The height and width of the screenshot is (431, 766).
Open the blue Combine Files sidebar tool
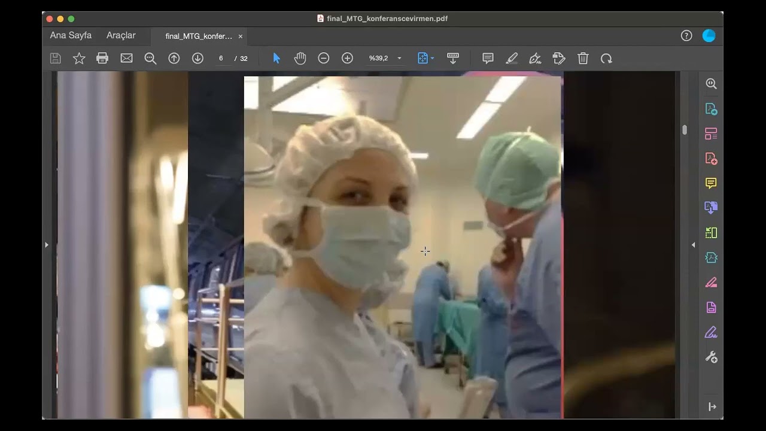(711, 208)
